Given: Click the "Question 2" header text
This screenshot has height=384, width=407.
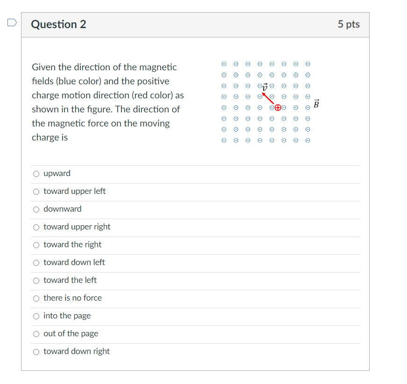Looking at the screenshot, I should pos(58,24).
